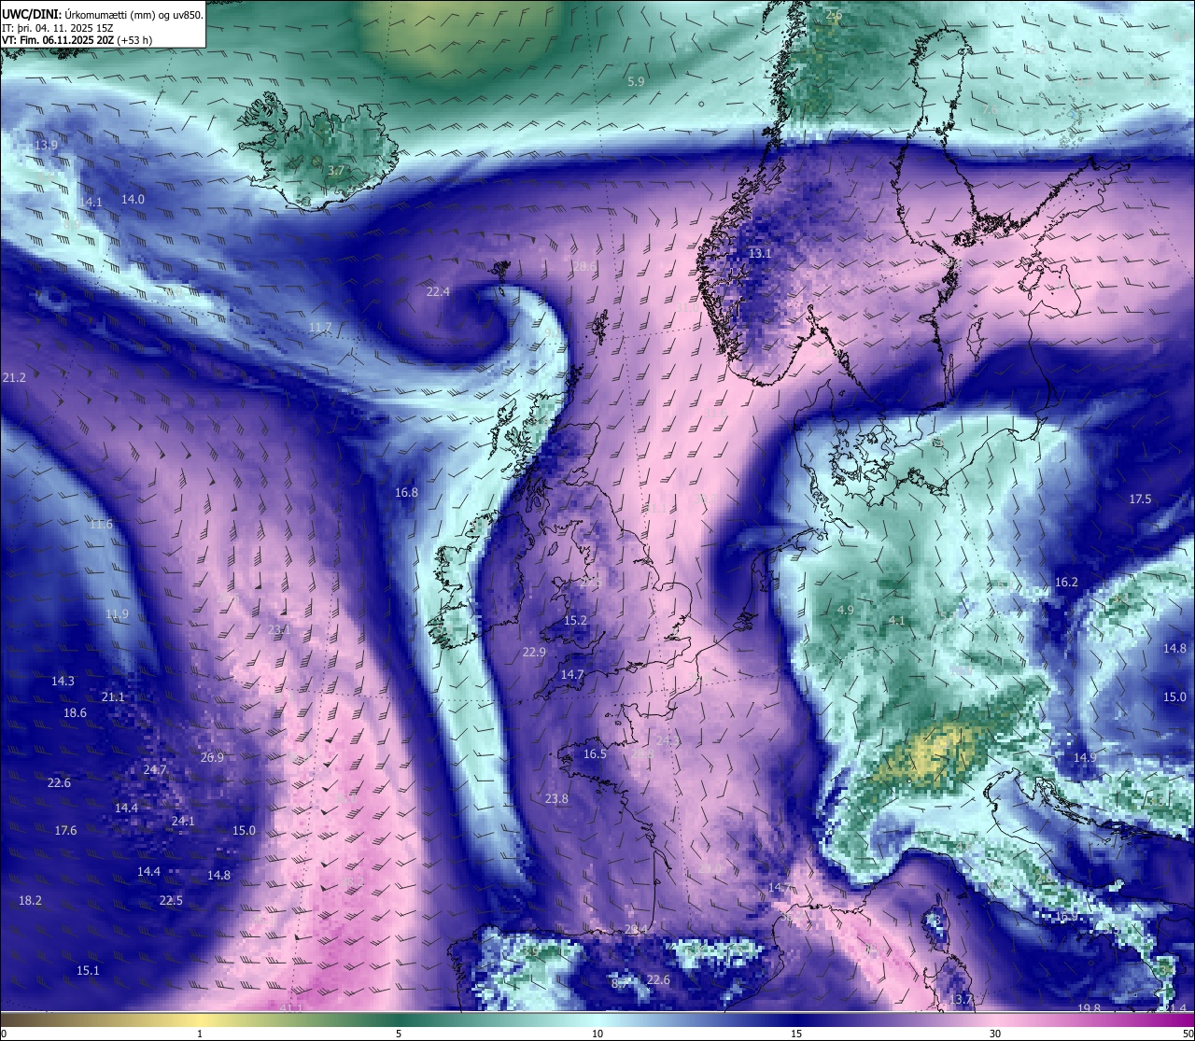Click the 10 tick on the colour scale
This screenshot has height=1041, width=1195.
point(597,1034)
